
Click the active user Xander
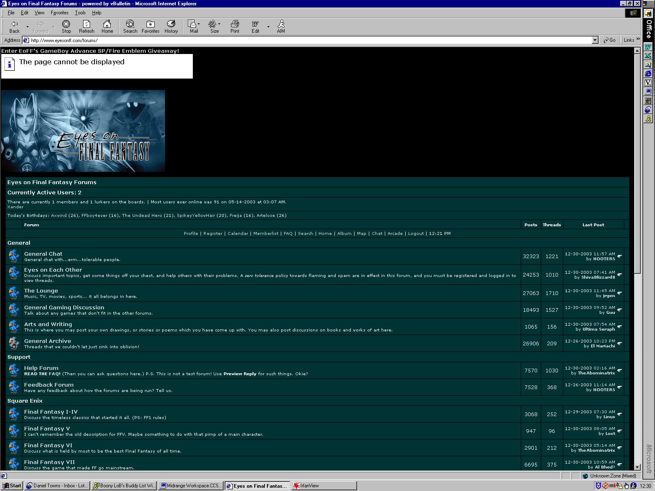pyautogui.click(x=16, y=207)
